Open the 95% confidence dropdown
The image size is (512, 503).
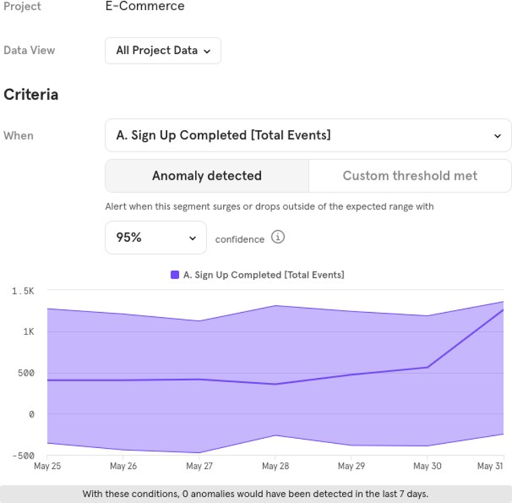click(x=155, y=238)
